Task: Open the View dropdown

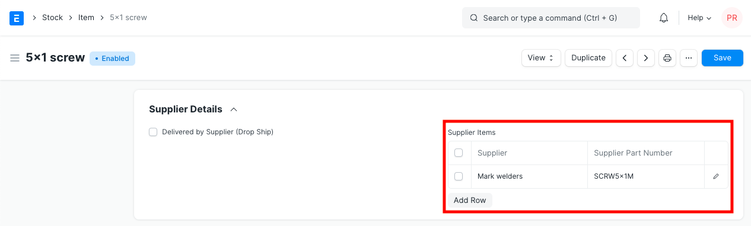Action: (541, 58)
